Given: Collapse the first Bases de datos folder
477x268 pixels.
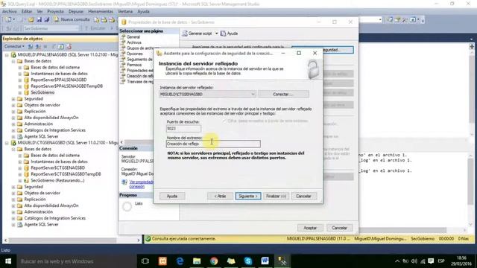Looking at the screenshot, I should pyautogui.click(x=13, y=61).
